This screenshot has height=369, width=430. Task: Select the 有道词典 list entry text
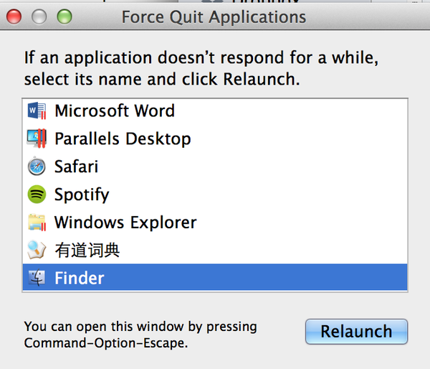coord(87,250)
